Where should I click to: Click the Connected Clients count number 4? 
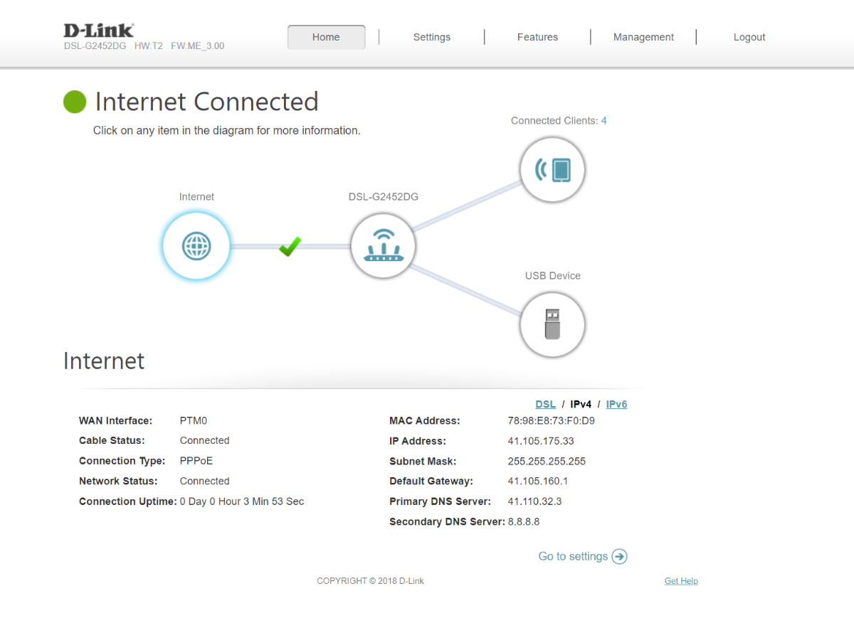[x=603, y=121]
